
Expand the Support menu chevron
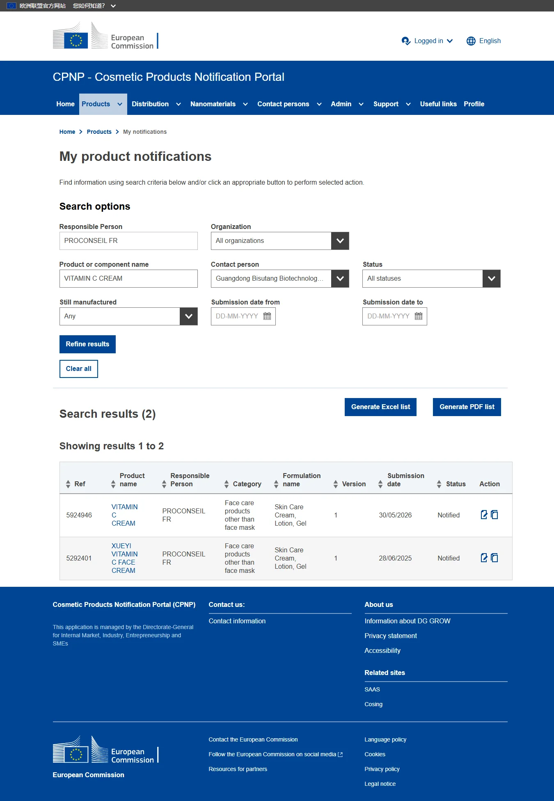pos(408,104)
